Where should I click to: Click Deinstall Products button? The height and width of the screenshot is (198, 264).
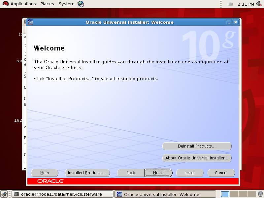click(x=197, y=146)
